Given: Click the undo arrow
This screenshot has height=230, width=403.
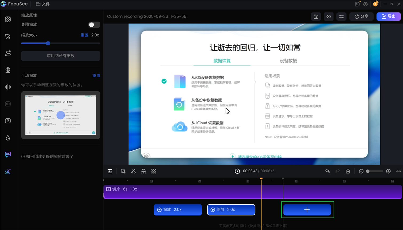Looking at the screenshot, I should [327, 171].
